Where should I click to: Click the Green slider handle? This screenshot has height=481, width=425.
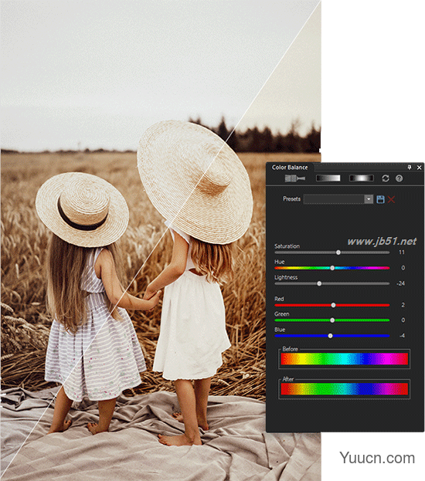(x=332, y=320)
